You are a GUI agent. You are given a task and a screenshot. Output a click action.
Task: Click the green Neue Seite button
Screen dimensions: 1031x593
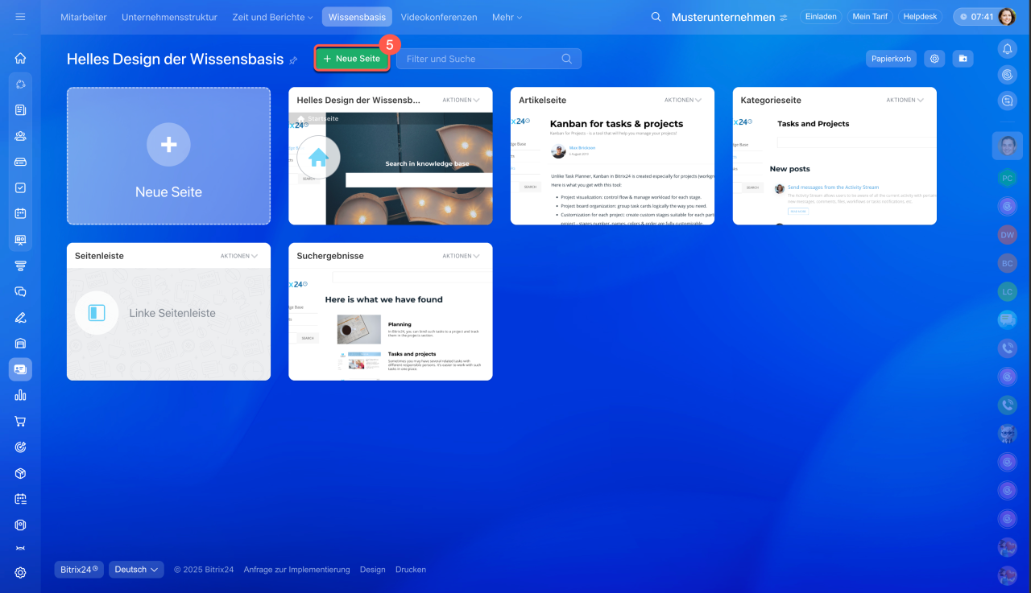[x=352, y=59]
